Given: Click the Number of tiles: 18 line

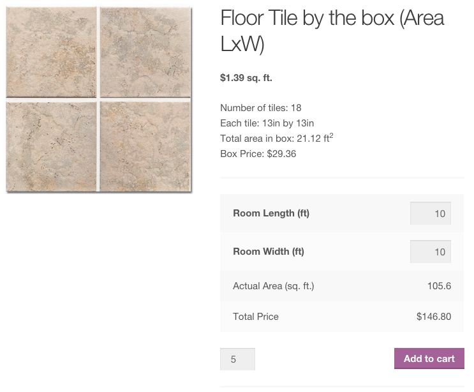Looking at the screenshot, I should (260, 108).
